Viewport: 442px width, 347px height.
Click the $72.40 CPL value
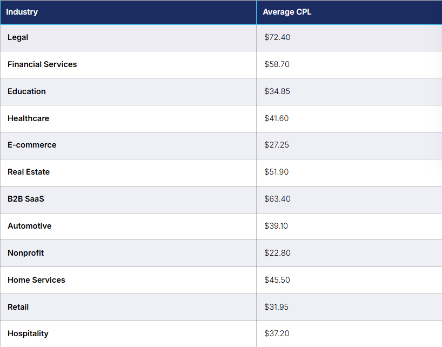point(277,37)
